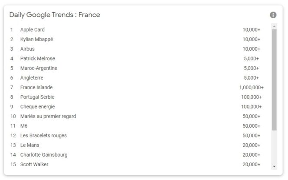Click the scrollbar down arrow
This screenshot has width=288, height=180.
[274, 166]
